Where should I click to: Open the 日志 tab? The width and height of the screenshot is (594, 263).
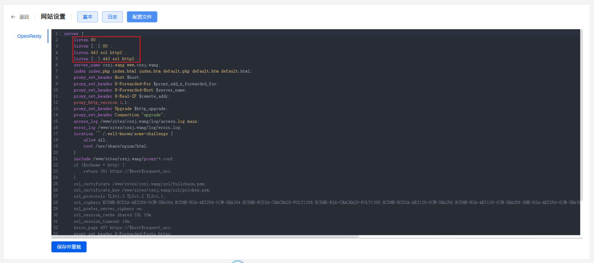112,17
